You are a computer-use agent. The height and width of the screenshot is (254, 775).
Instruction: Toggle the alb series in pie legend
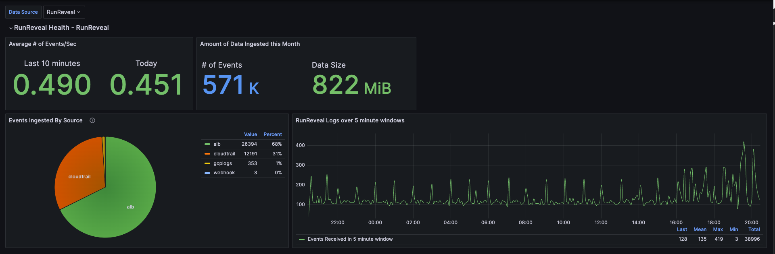217,144
